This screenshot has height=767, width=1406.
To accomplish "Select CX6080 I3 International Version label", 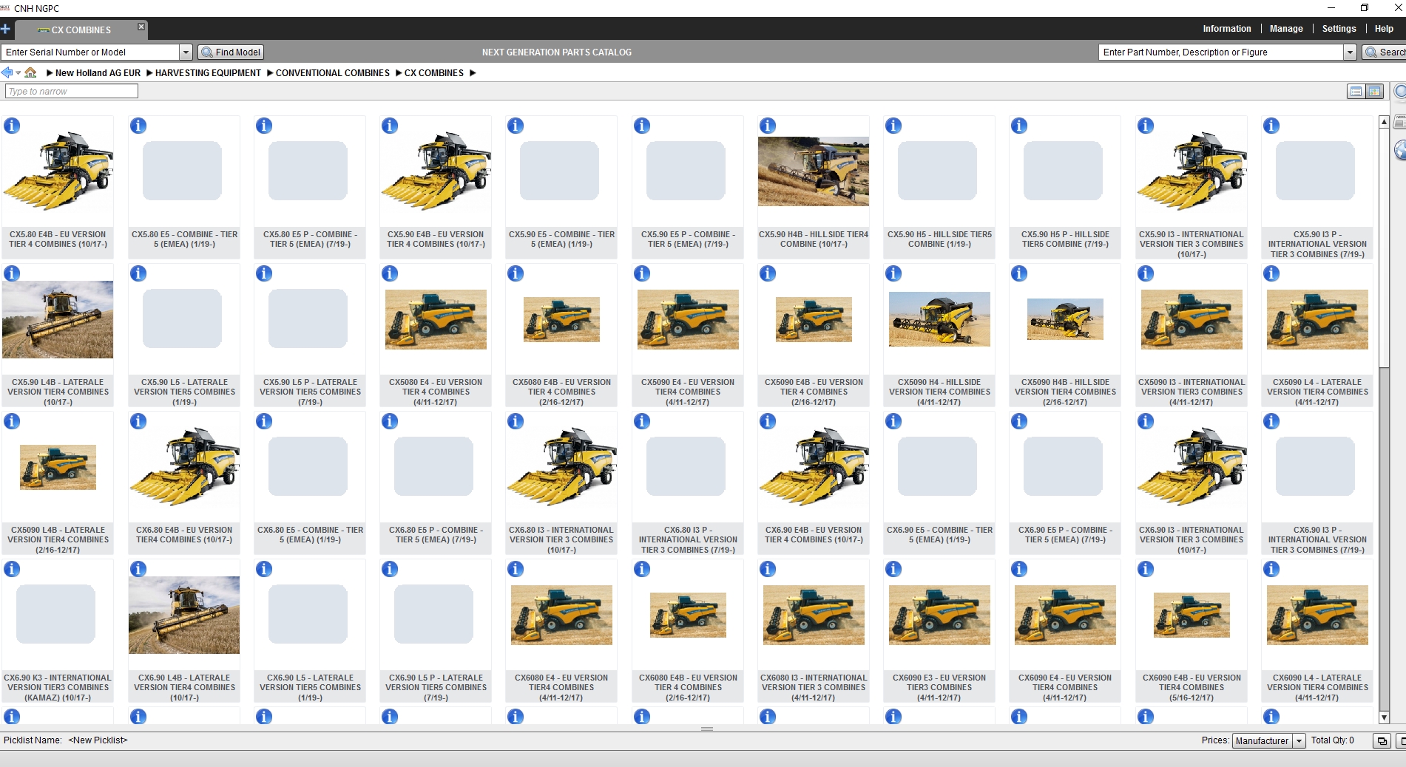I will coord(813,688).
